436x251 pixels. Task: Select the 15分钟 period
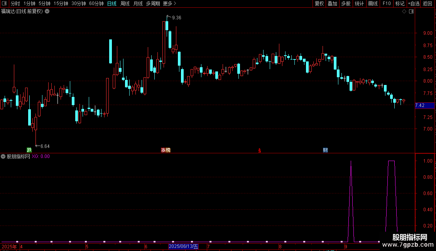(61, 3)
